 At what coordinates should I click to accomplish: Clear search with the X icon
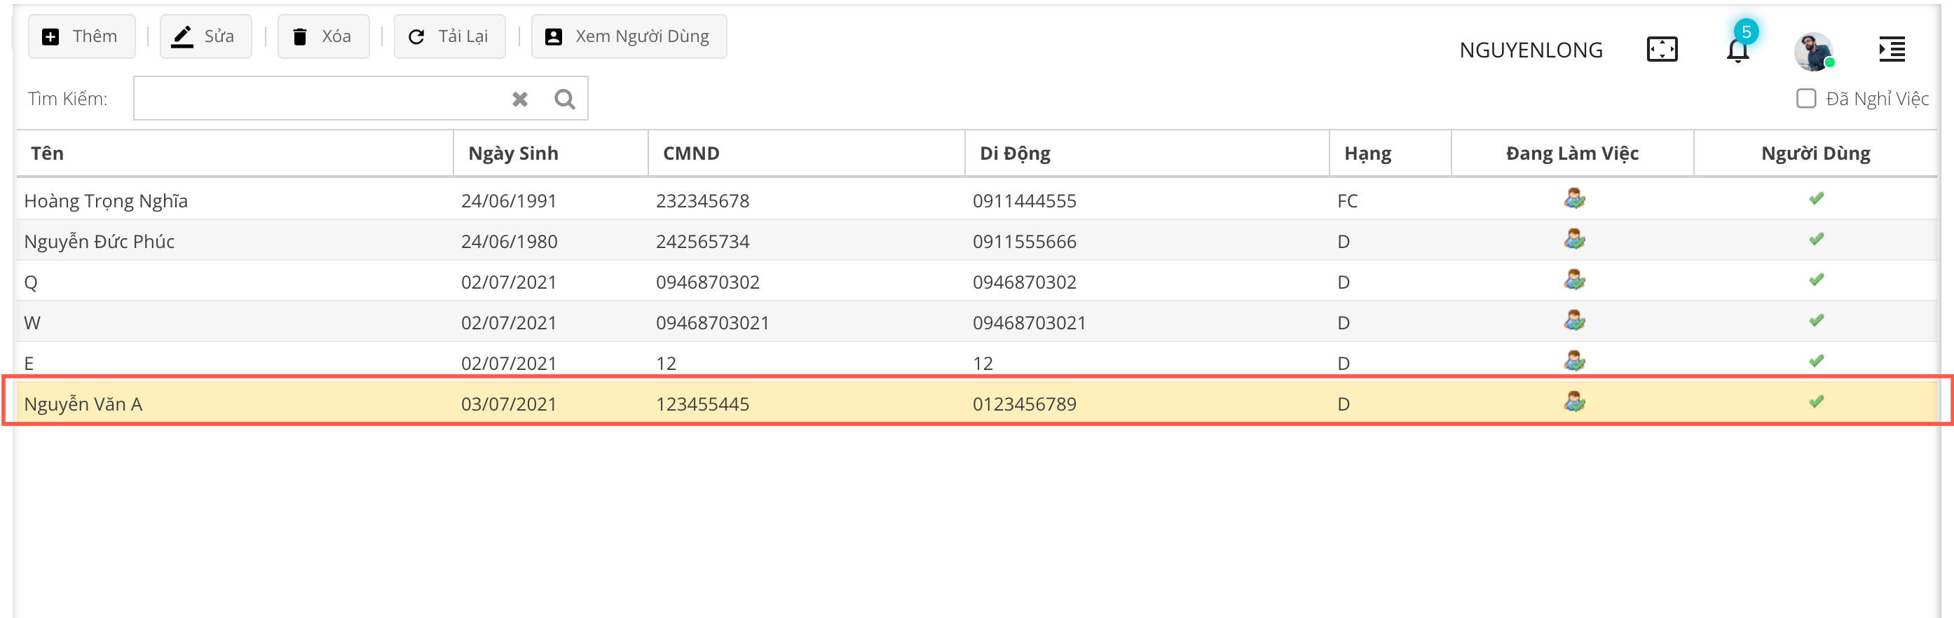point(519,99)
